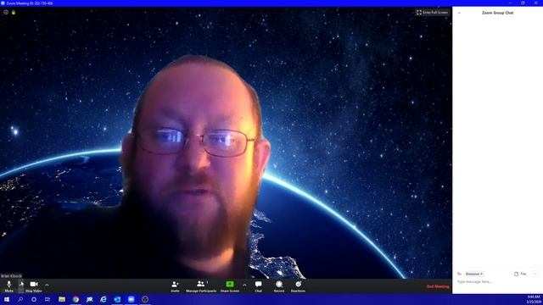Click the red End Meeting button
Viewport: 543px width, 305px height.
(x=438, y=286)
